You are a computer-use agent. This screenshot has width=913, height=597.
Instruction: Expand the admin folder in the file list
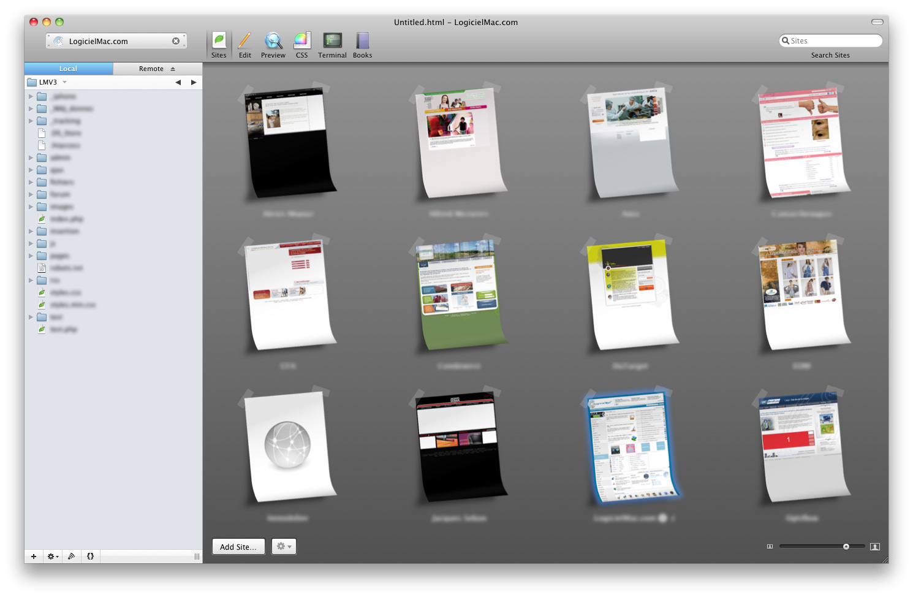[31, 158]
